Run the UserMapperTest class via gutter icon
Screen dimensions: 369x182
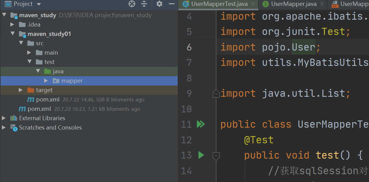click(x=200, y=124)
